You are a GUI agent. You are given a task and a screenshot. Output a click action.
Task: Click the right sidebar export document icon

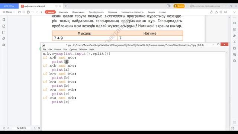coord(235,29)
